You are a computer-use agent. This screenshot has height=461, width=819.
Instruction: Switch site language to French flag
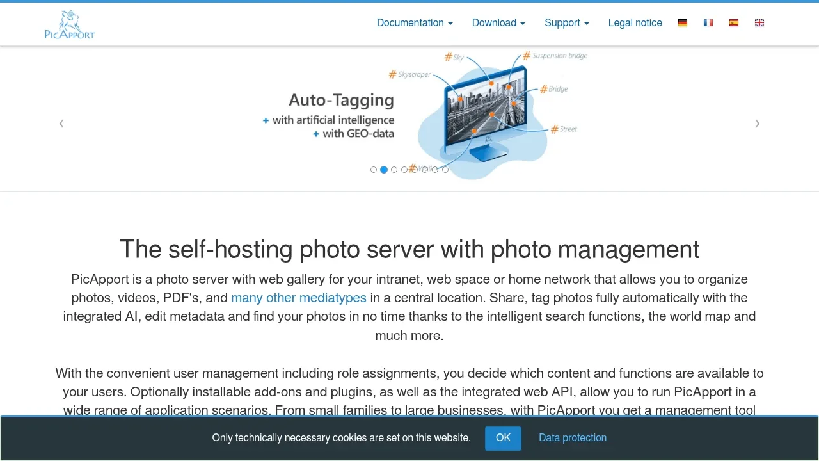[708, 23]
